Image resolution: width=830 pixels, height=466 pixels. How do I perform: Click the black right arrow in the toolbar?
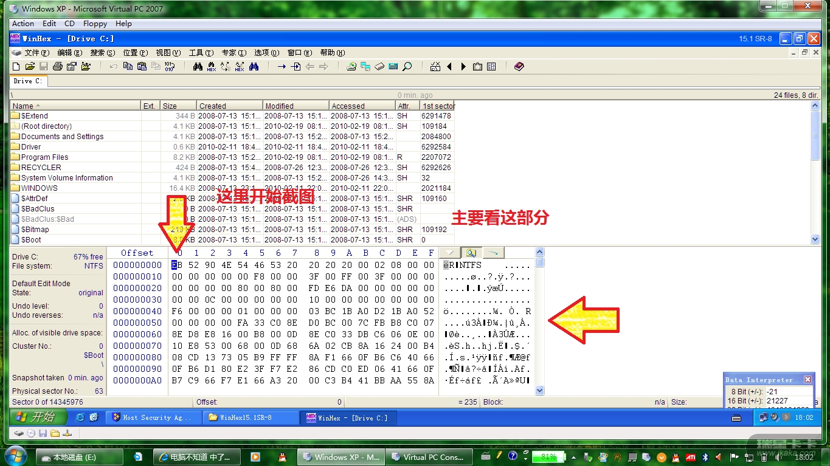coord(463,66)
